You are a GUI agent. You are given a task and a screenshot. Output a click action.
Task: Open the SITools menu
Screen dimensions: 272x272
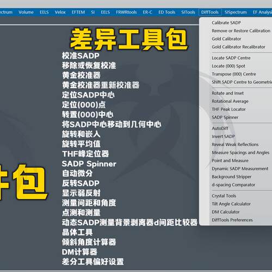[x=188, y=12]
